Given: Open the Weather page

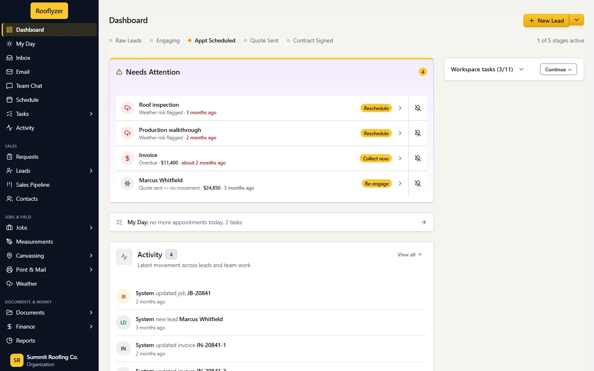Looking at the screenshot, I should (49, 284).
